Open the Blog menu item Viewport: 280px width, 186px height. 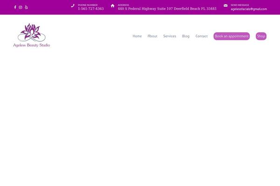point(186,36)
